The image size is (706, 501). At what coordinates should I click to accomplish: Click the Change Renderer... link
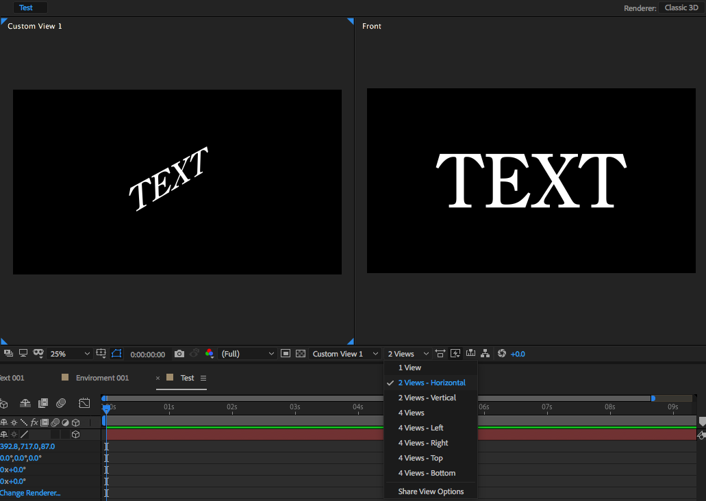(x=30, y=493)
